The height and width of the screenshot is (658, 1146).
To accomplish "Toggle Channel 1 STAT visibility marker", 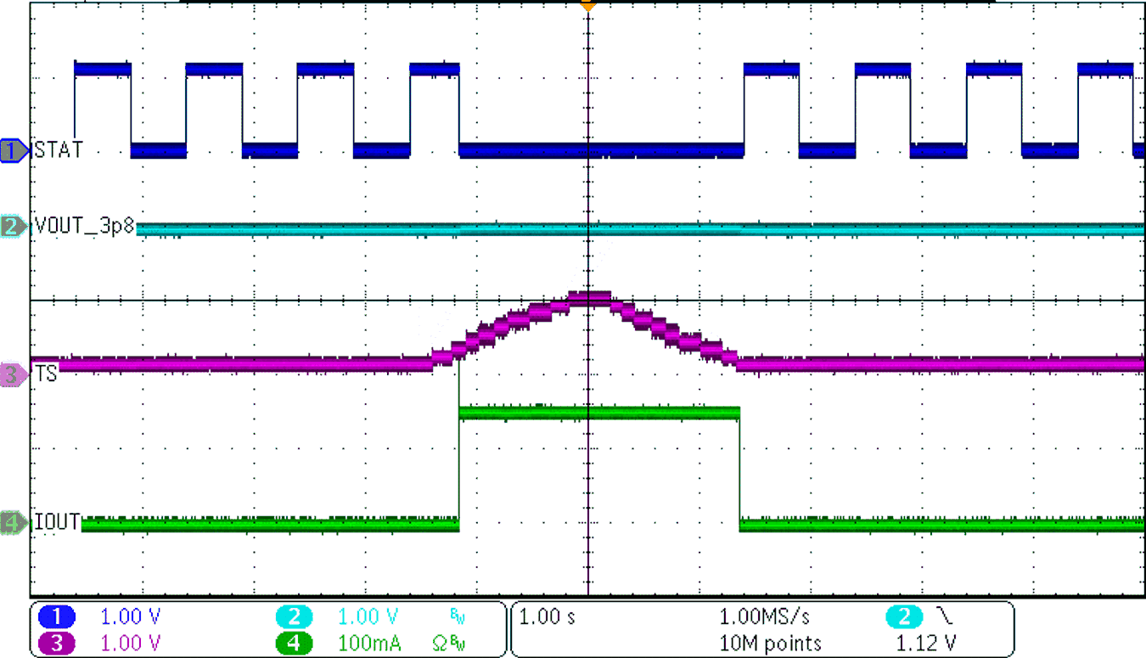I will [x=12, y=149].
